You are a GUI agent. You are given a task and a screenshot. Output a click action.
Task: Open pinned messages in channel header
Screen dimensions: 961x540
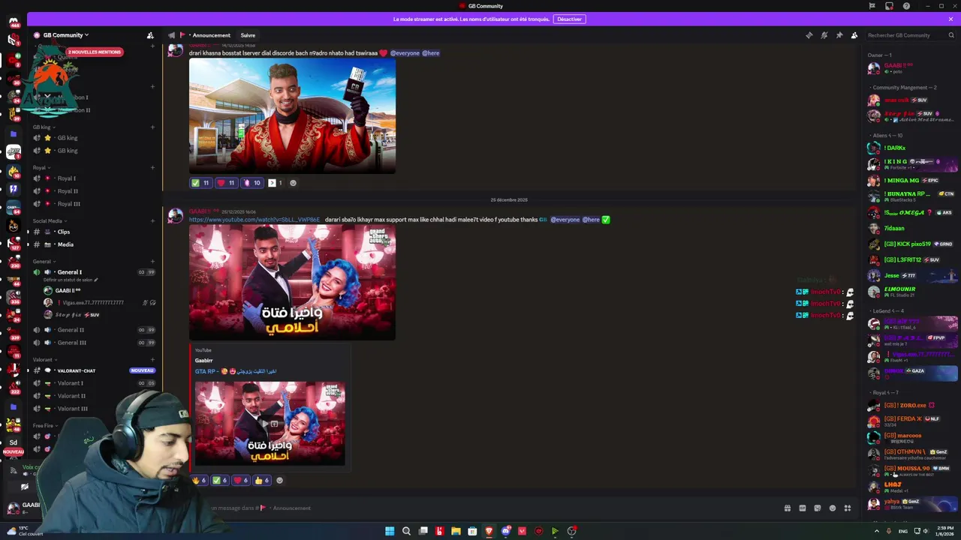click(x=839, y=35)
